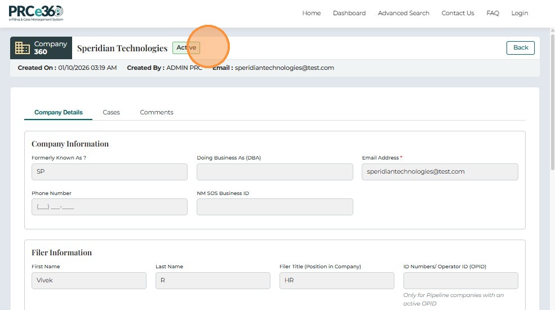
Task: Click the page vertical scrollbar
Action: click(x=552, y=113)
